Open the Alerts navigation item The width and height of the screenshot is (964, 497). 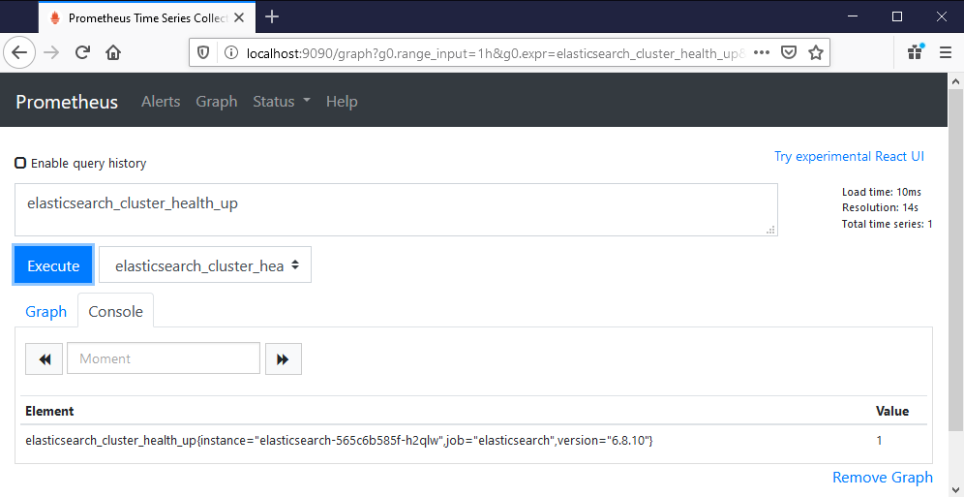(161, 102)
